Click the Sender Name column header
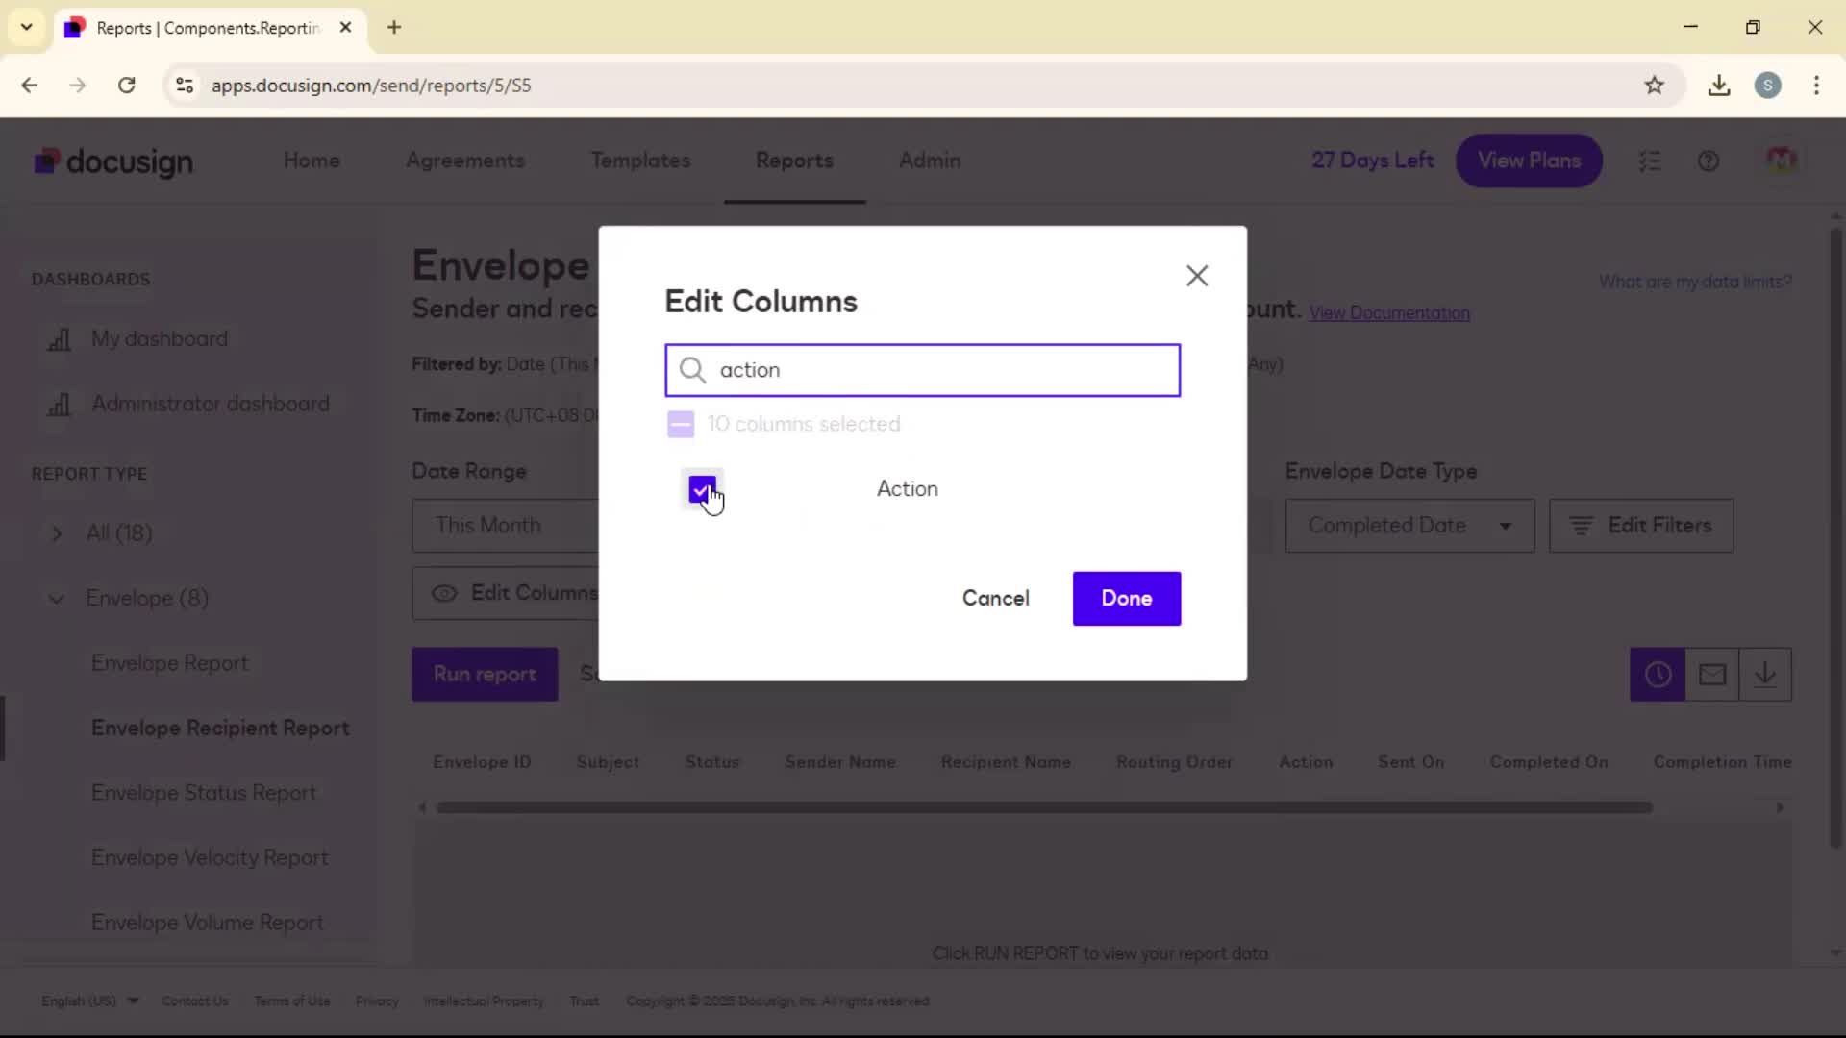The width and height of the screenshot is (1846, 1038). click(840, 762)
